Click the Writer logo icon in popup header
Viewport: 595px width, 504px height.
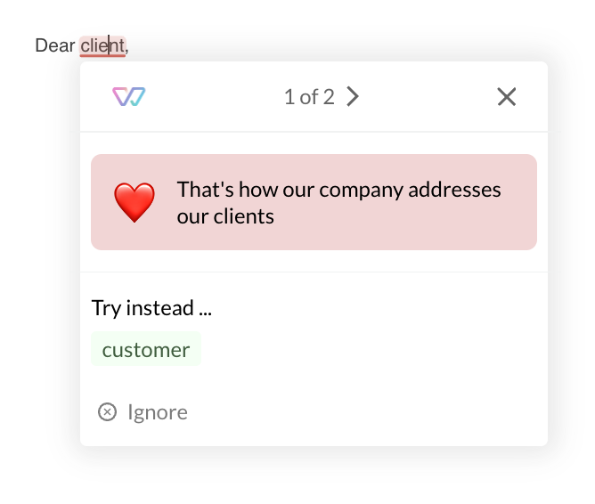point(129,97)
